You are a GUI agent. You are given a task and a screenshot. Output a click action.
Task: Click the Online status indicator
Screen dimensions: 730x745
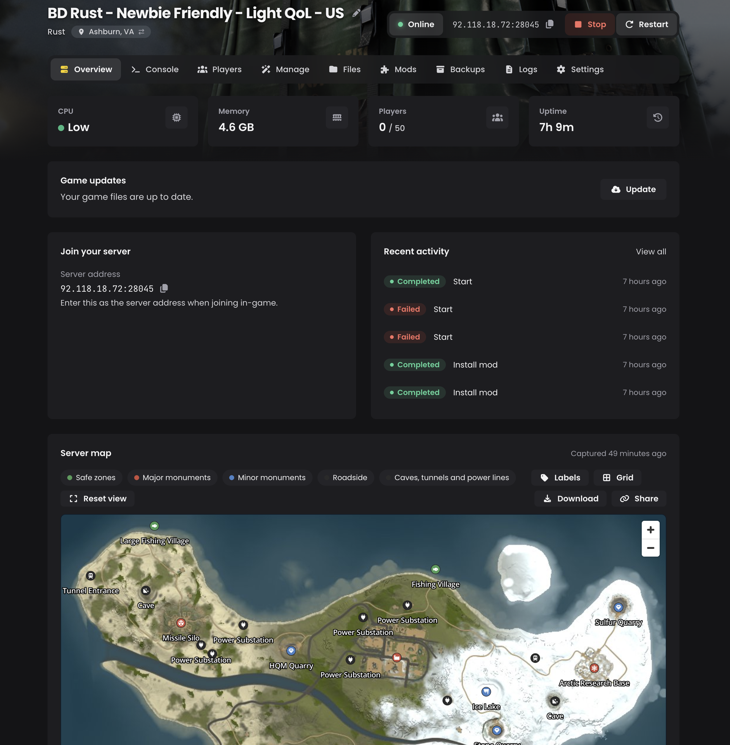[x=416, y=24]
